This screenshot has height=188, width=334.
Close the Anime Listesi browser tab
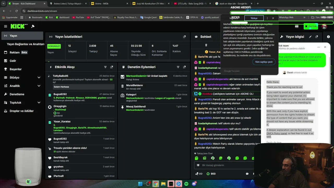click(86, 4)
